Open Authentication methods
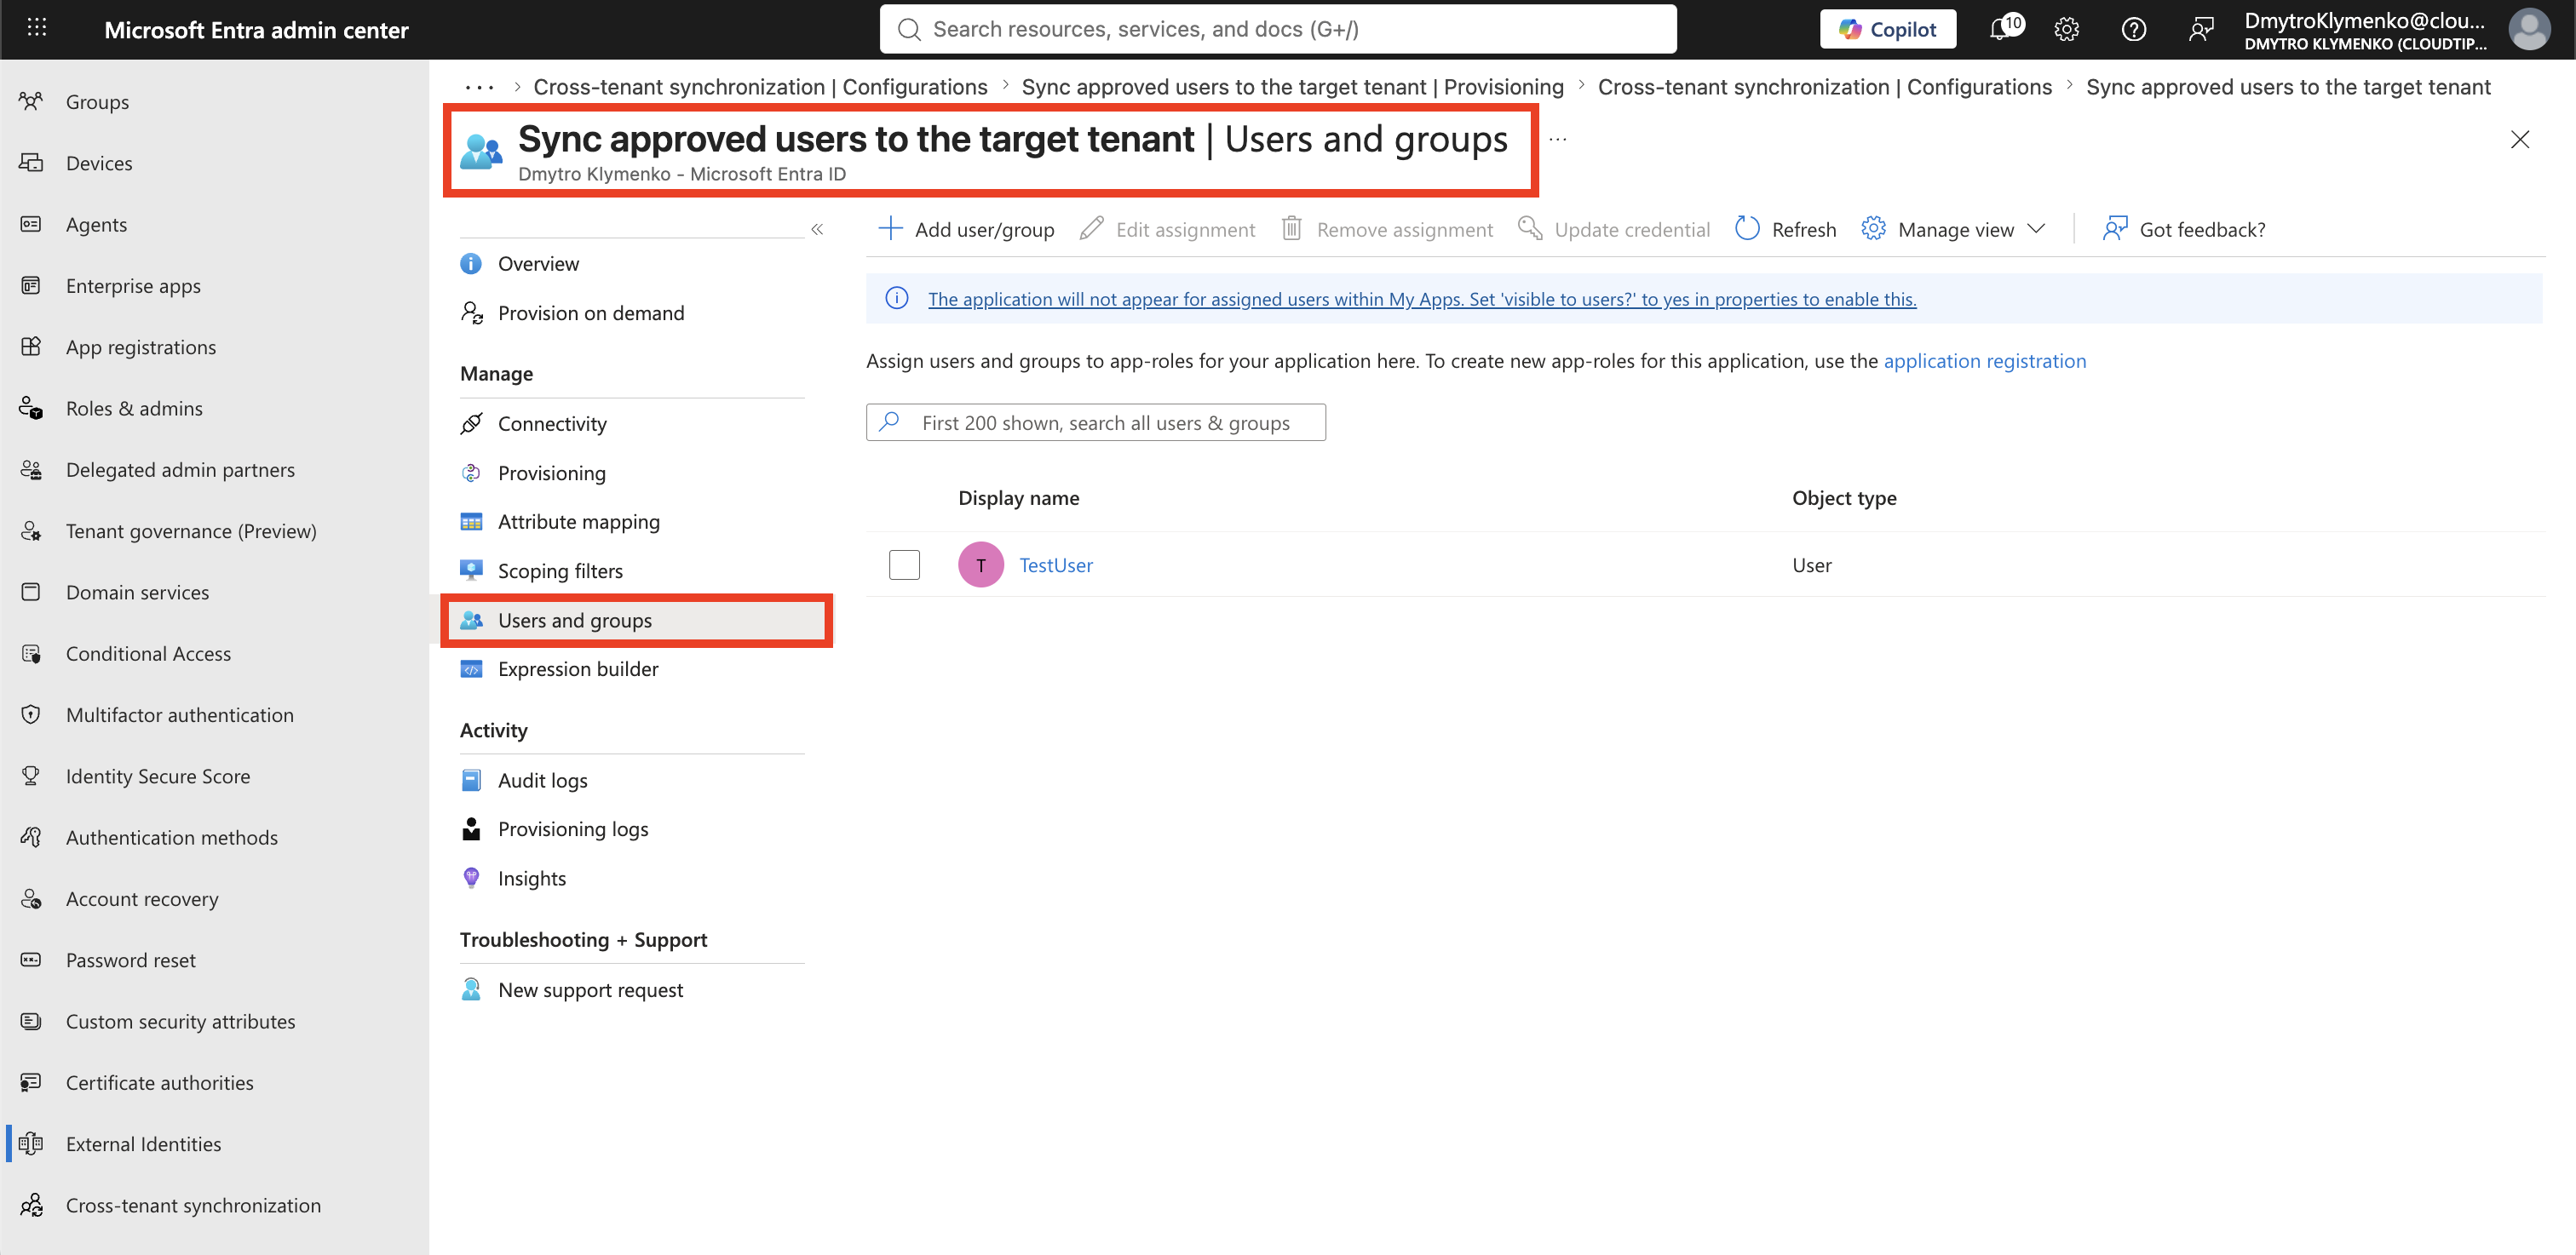The image size is (2576, 1255). pos(172,837)
